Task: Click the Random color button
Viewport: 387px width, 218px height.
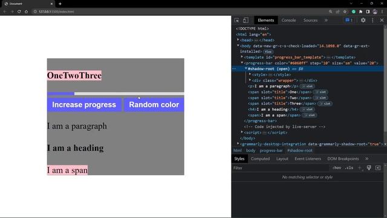Action: [154, 105]
